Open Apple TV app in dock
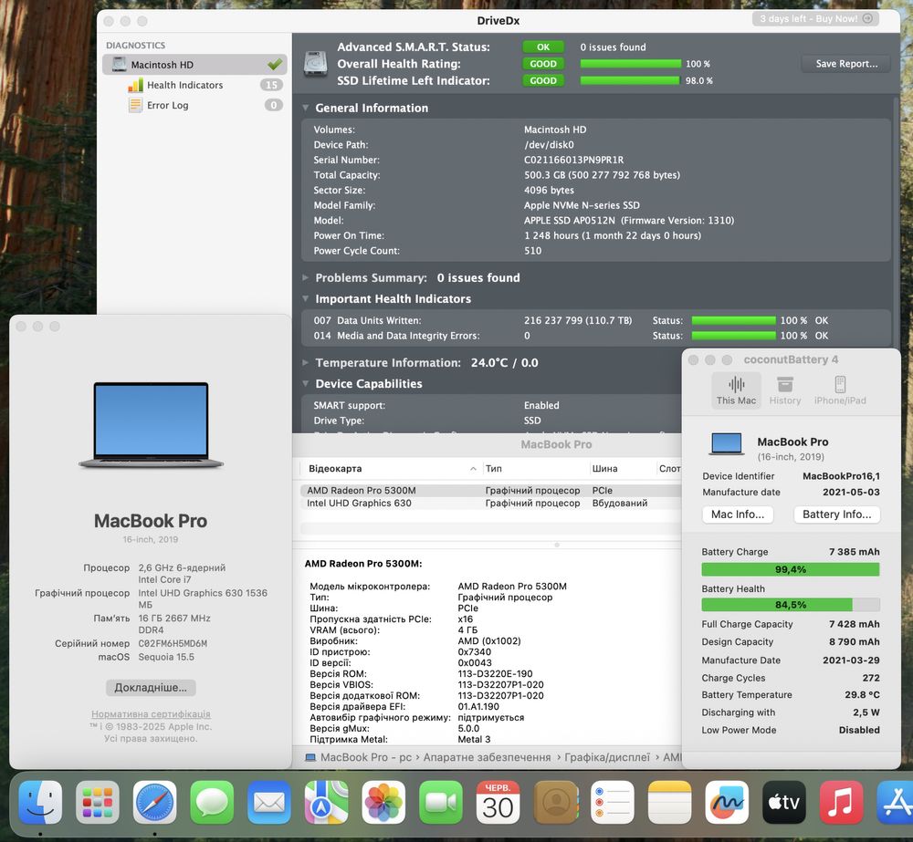 [783, 803]
